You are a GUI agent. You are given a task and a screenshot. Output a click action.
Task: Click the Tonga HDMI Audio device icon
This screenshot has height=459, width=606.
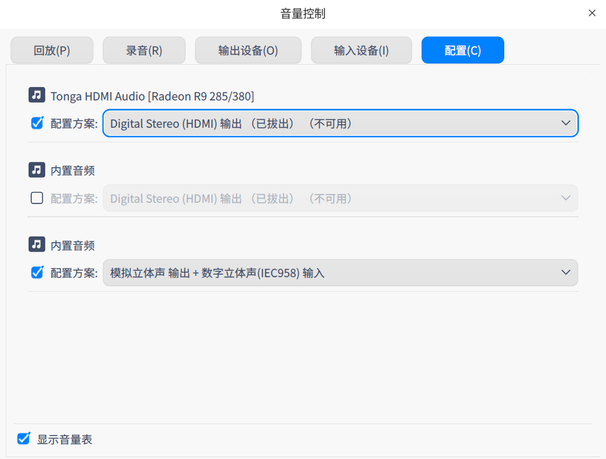pos(36,95)
